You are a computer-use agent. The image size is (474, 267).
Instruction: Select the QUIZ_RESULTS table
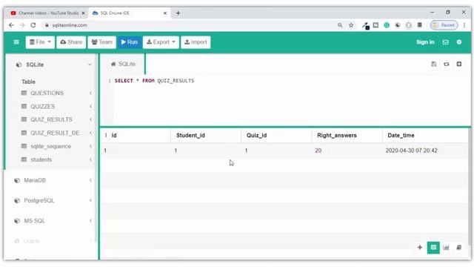pos(51,119)
